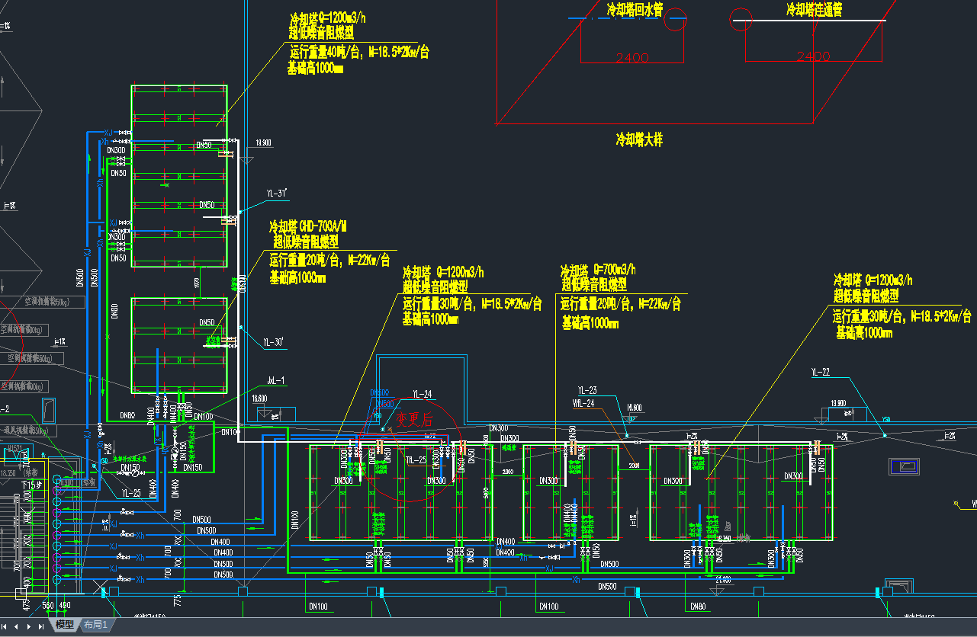Select the 下15步 stair text
Screen dimensions: 977x637
tap(29, 485)
